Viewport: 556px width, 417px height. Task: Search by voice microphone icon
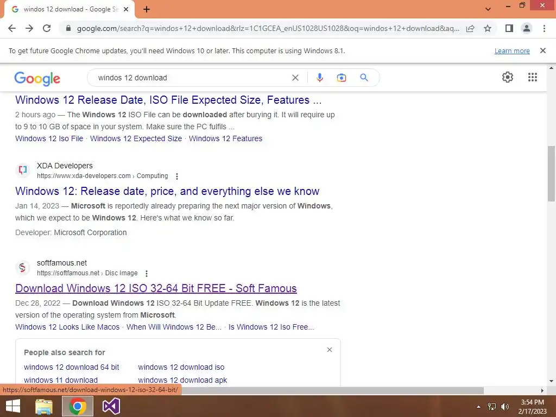point(319,78)
